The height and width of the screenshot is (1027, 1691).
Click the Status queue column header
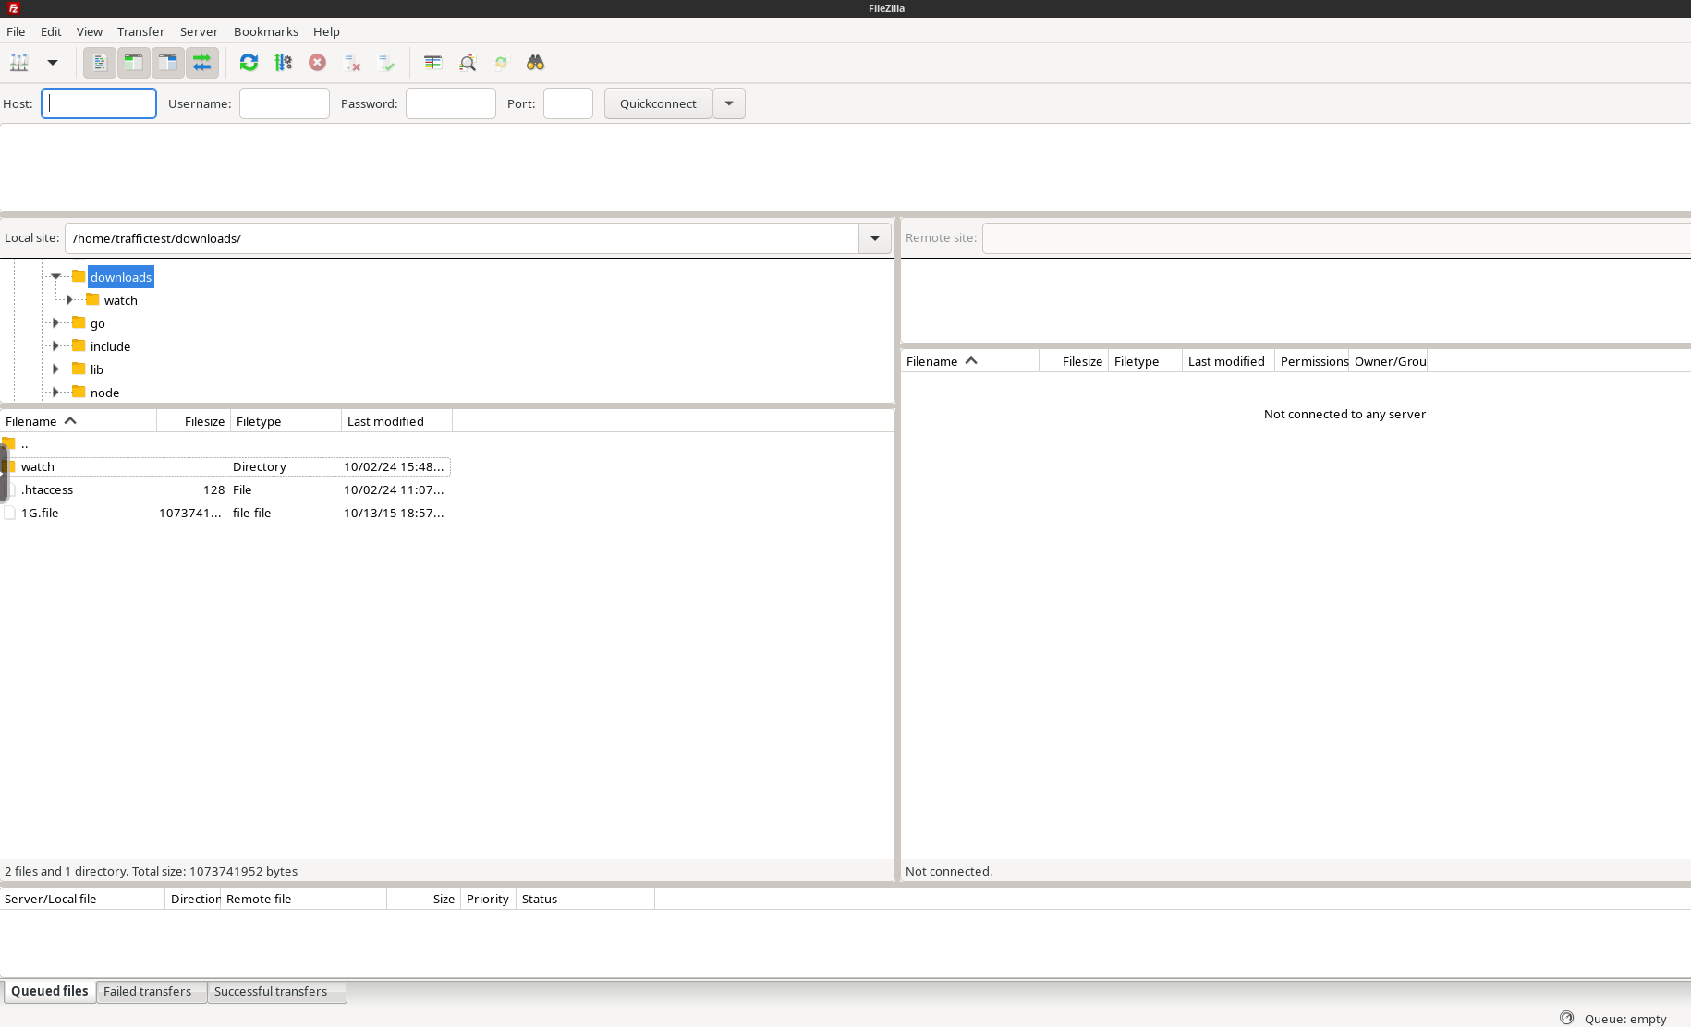point(585,899)
